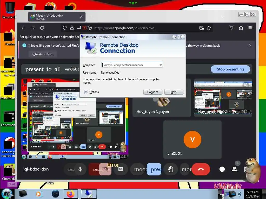Click Stop presenting button
The image size is (266, 199).
(230, 69)
